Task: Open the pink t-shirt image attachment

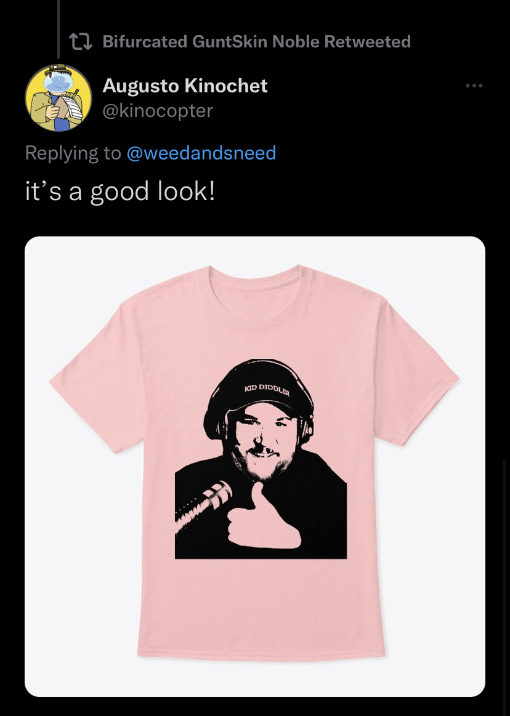Action: tap(255, 466)
